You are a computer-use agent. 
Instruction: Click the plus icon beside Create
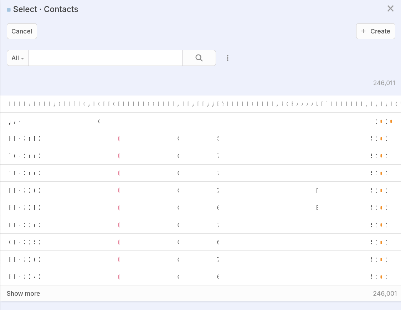tap(363, 31)
